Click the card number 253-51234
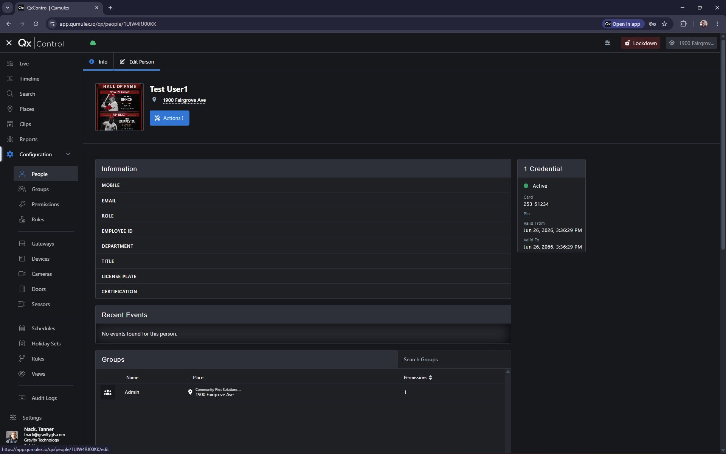This screenshot has width=726, height=454. point(536,204)
